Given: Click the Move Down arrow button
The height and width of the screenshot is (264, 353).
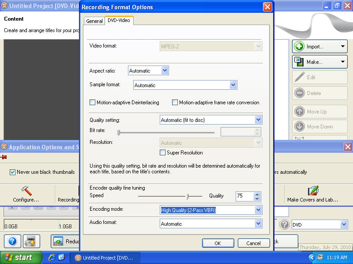Looking at the screenshot, I should pyautogui.click(x=319, y=126).
